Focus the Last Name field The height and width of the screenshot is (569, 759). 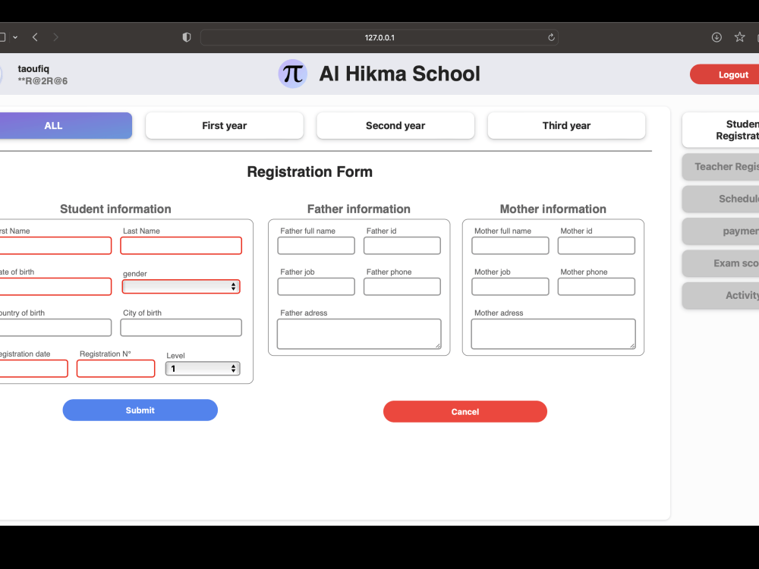click(x=181, y=246)
